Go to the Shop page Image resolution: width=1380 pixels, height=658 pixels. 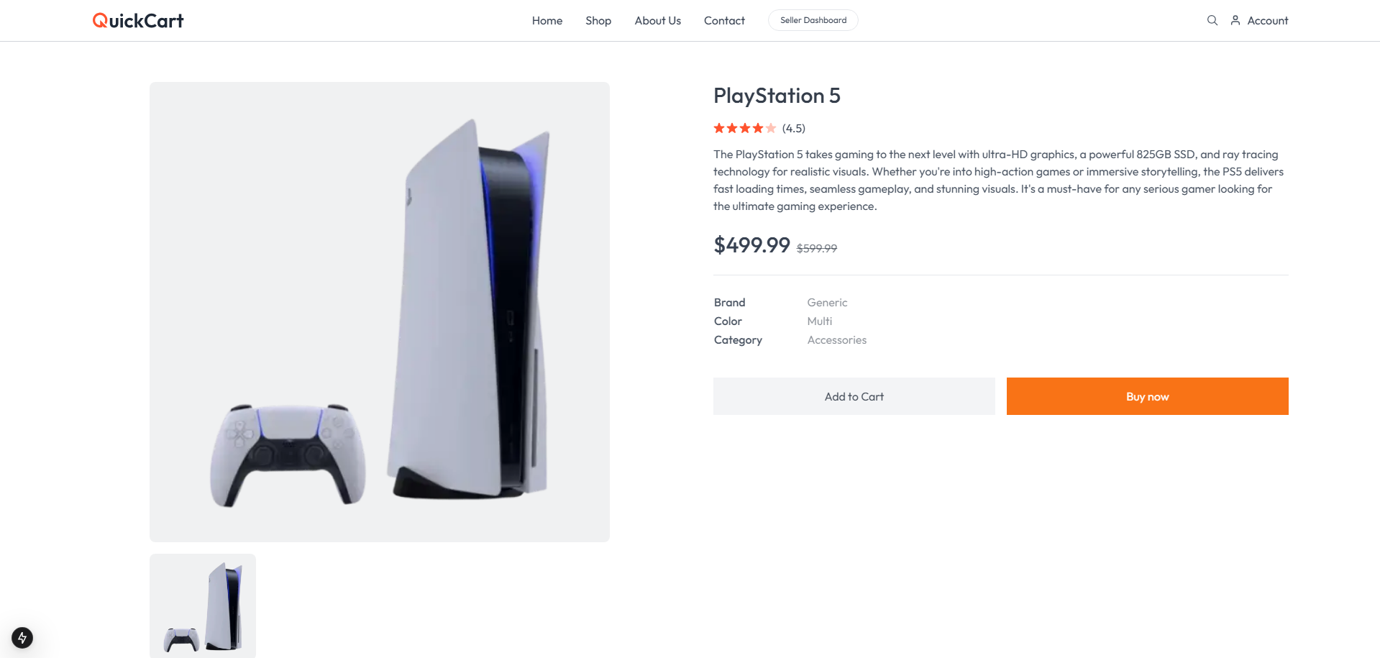click(x=598, y=20)
